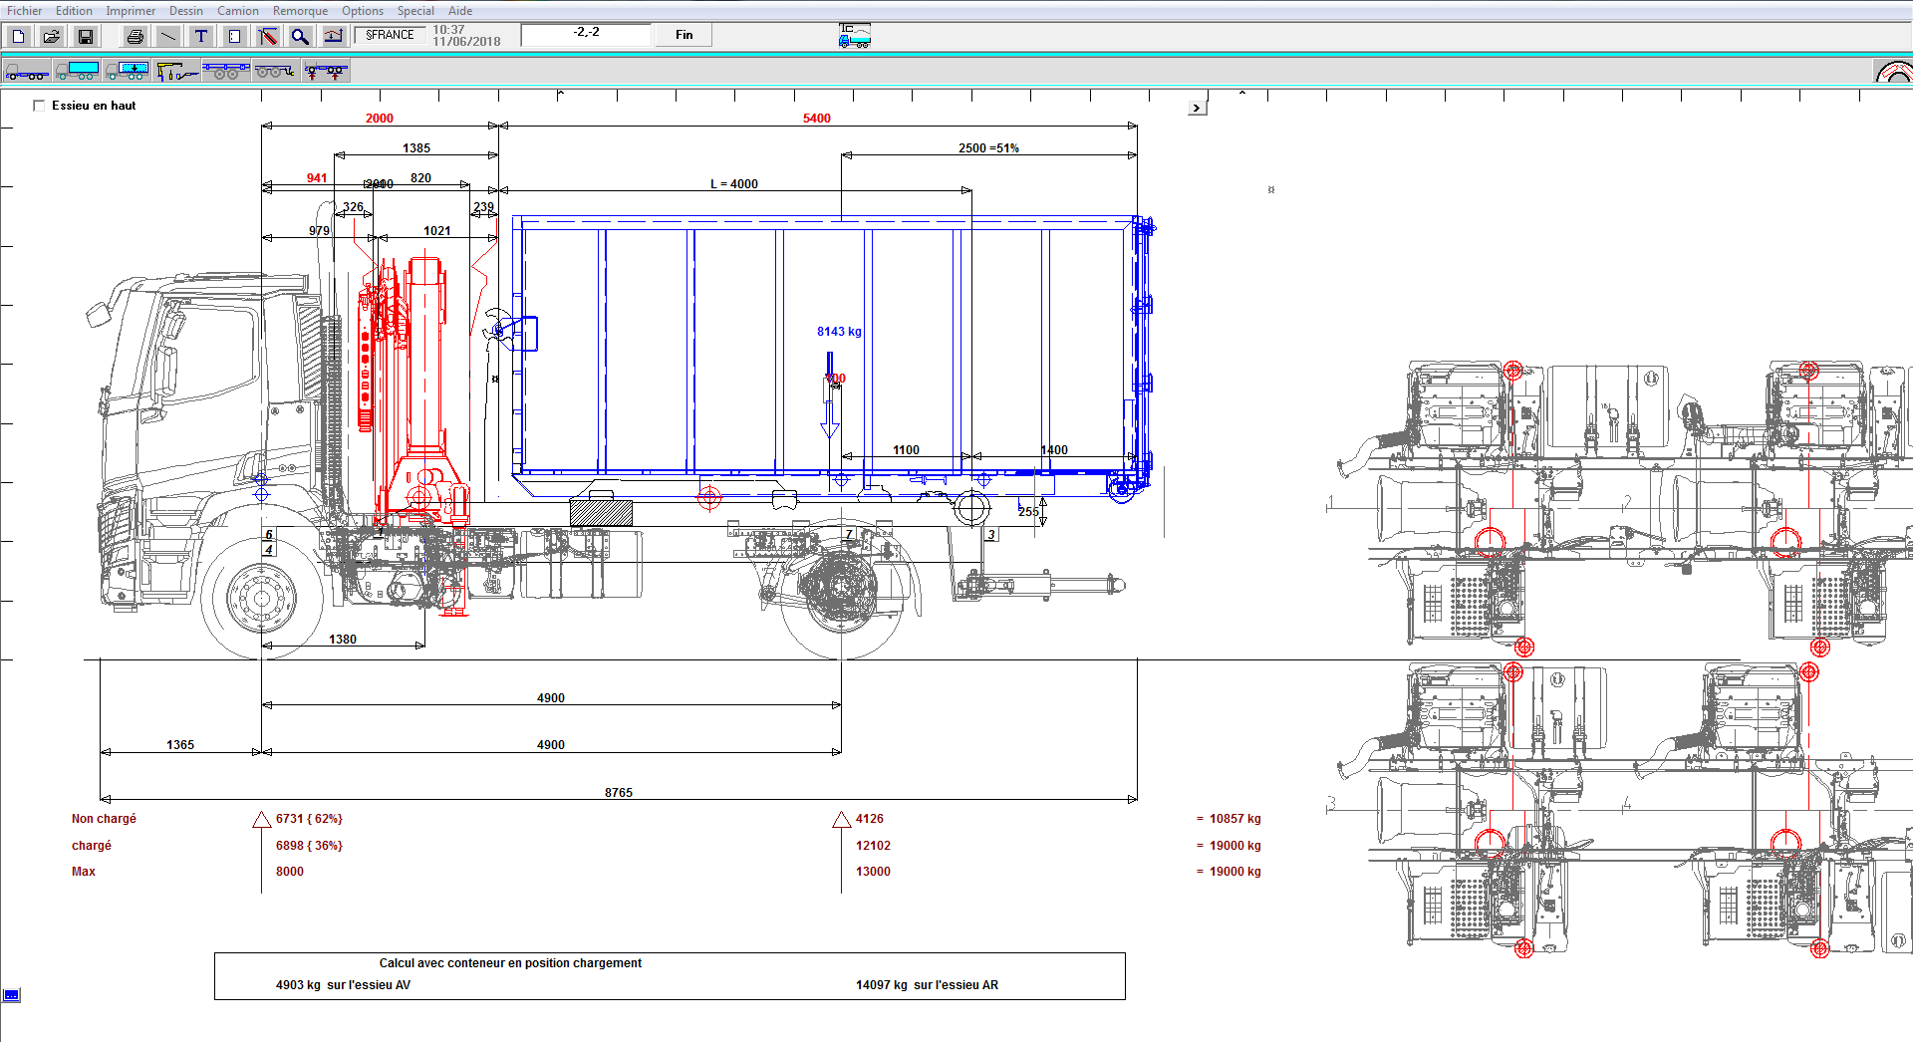Select the flatbed trailer icon
The height and width of the screenshot is (1042, 1913).
tap(226, 71)
